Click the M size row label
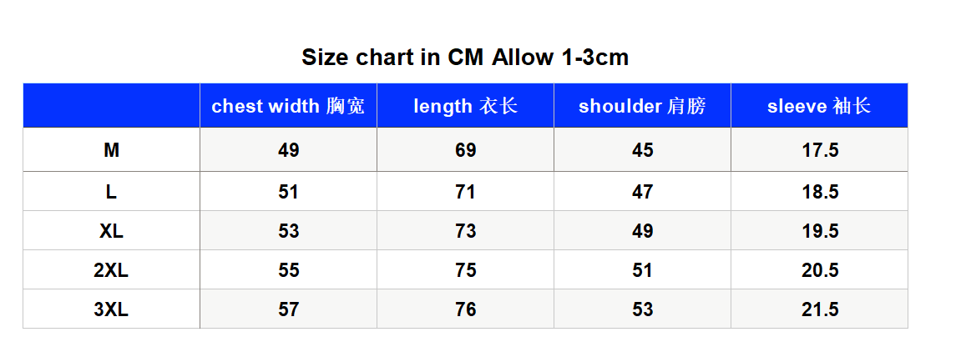961x357 pixels. (x=112, y=150)
